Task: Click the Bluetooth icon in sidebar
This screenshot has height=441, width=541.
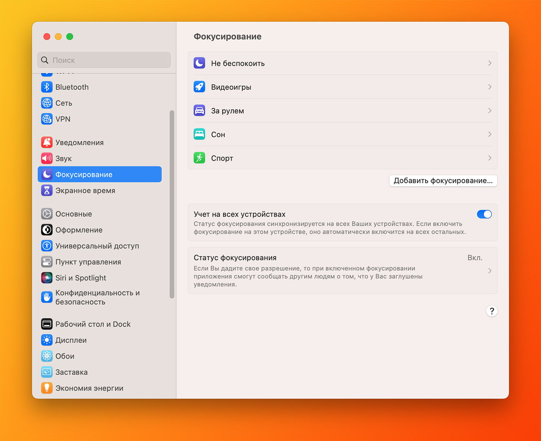Action: pos(47,87)
